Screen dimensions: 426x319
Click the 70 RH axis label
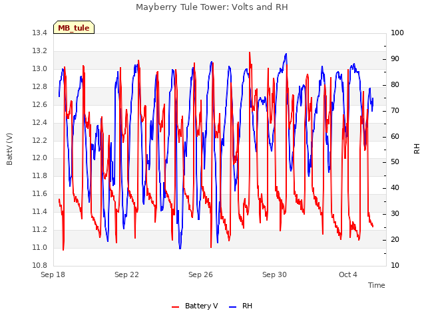395,111
